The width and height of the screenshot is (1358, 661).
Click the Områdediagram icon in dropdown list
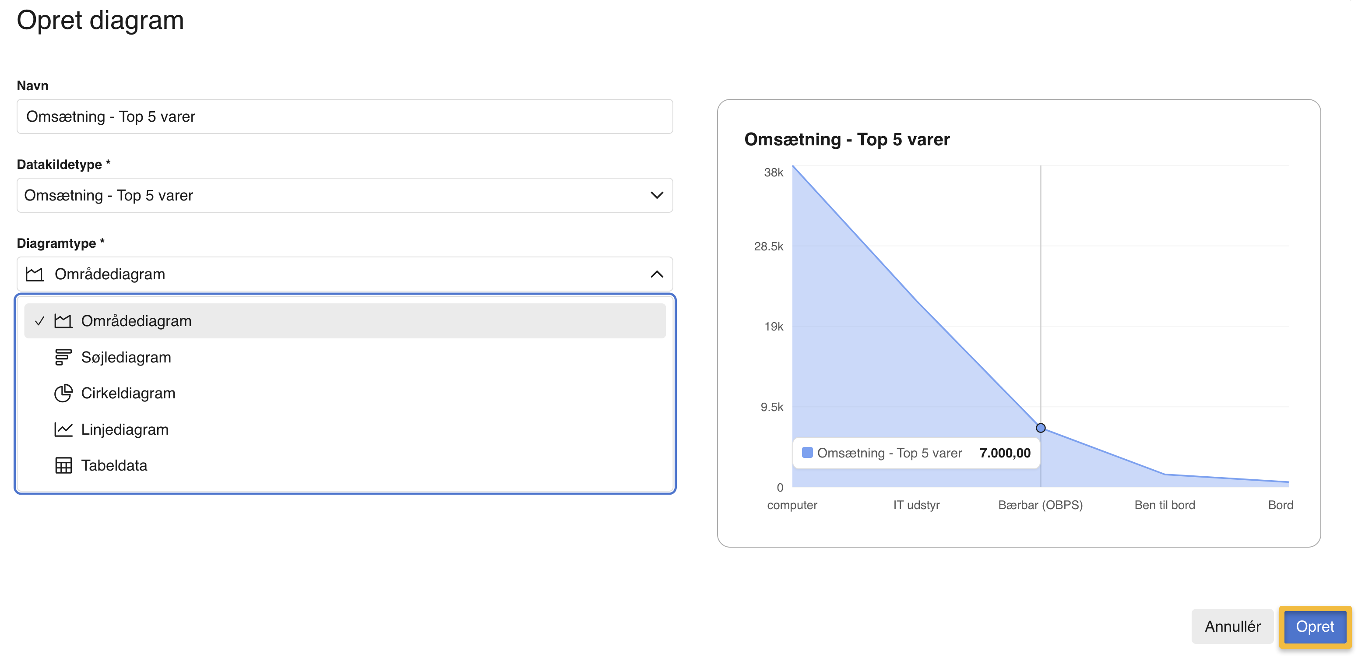click(x=63, y=321)
